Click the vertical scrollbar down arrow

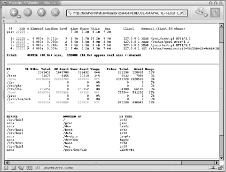[x=221, y=158]
